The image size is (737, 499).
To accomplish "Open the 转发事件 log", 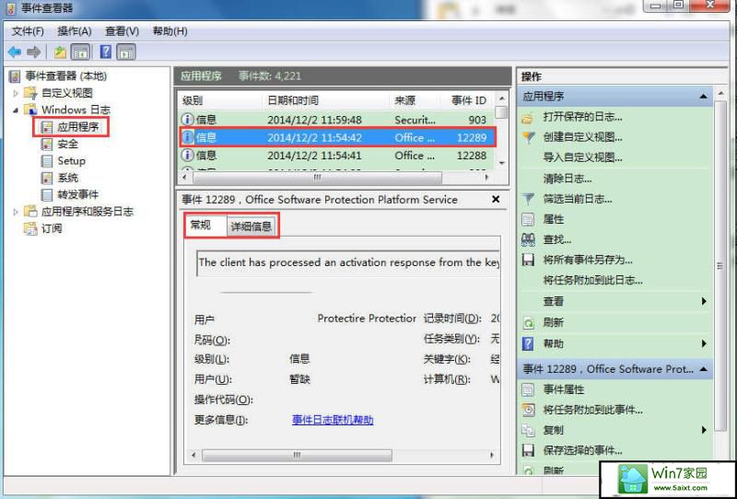I will pos(78,194).
